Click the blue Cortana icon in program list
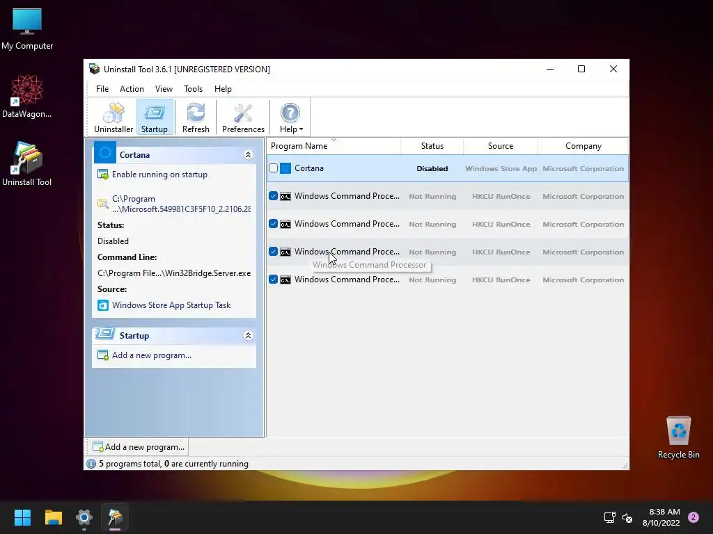The image size is (713, 534). coord(285,168)
